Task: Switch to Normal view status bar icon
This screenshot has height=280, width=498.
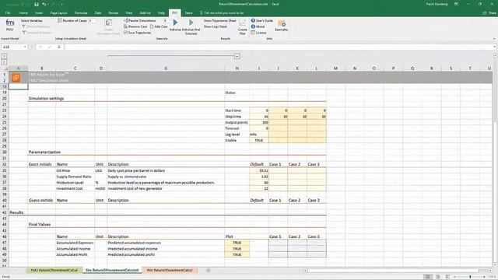Action: click(427, 277)
